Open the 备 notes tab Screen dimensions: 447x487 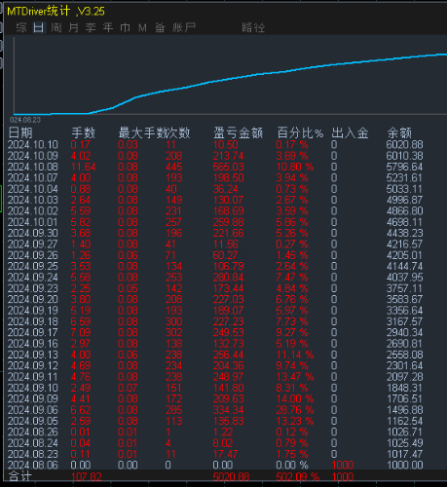pos(160,27)
